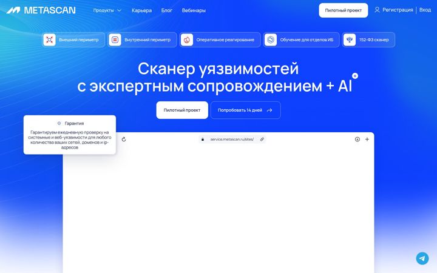Click the download icon in mock browser
The image size is (437, 273).
click(x=357, y=140)
